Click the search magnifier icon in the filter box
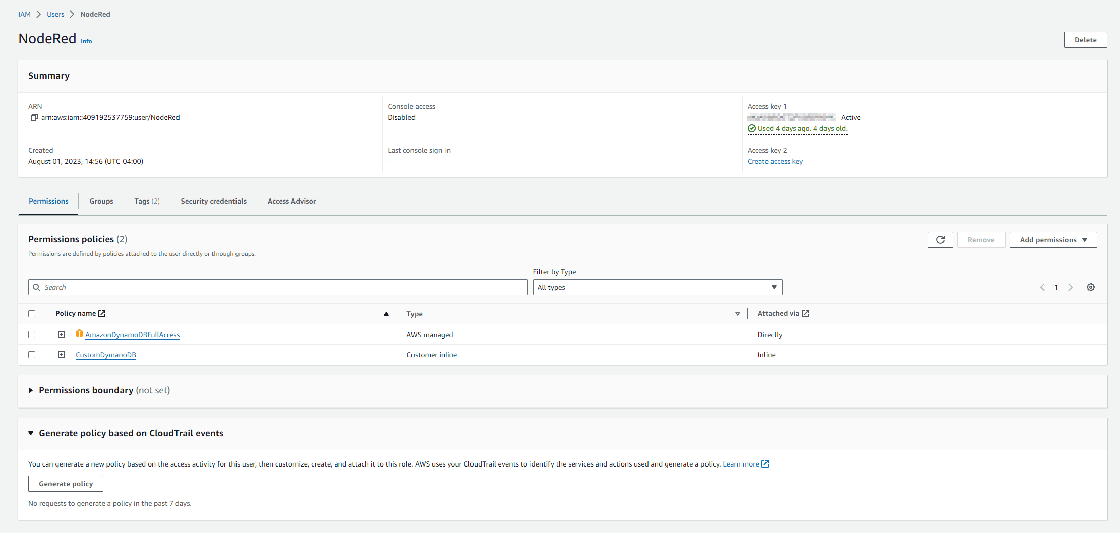Screen dimensions: 1120x533 click(37, 287)
